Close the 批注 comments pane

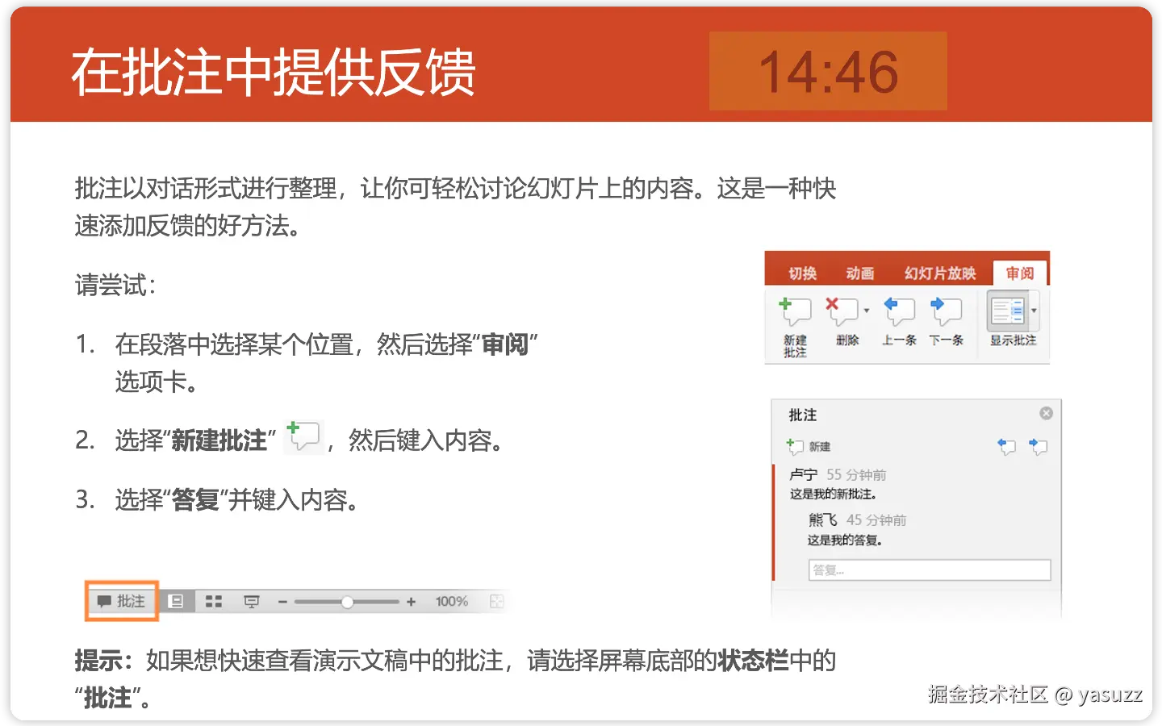[x=1046, y=413]
